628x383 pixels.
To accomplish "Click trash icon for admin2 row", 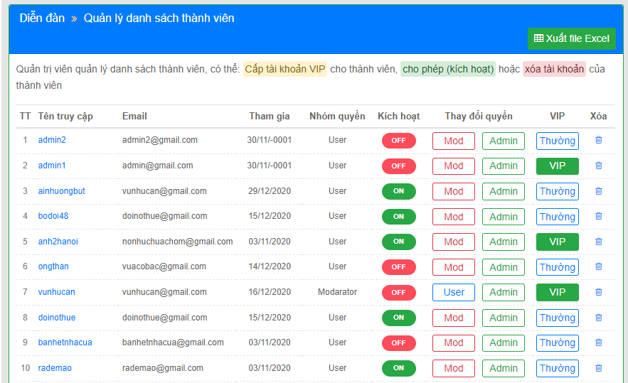I will click(x=598, y=141).
